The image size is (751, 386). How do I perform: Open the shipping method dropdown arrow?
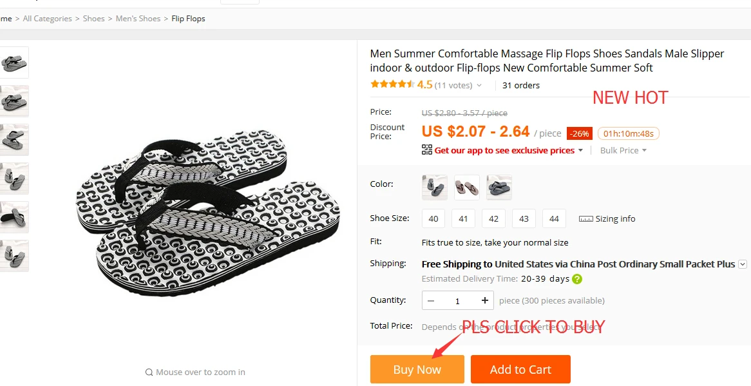(743, 264)
